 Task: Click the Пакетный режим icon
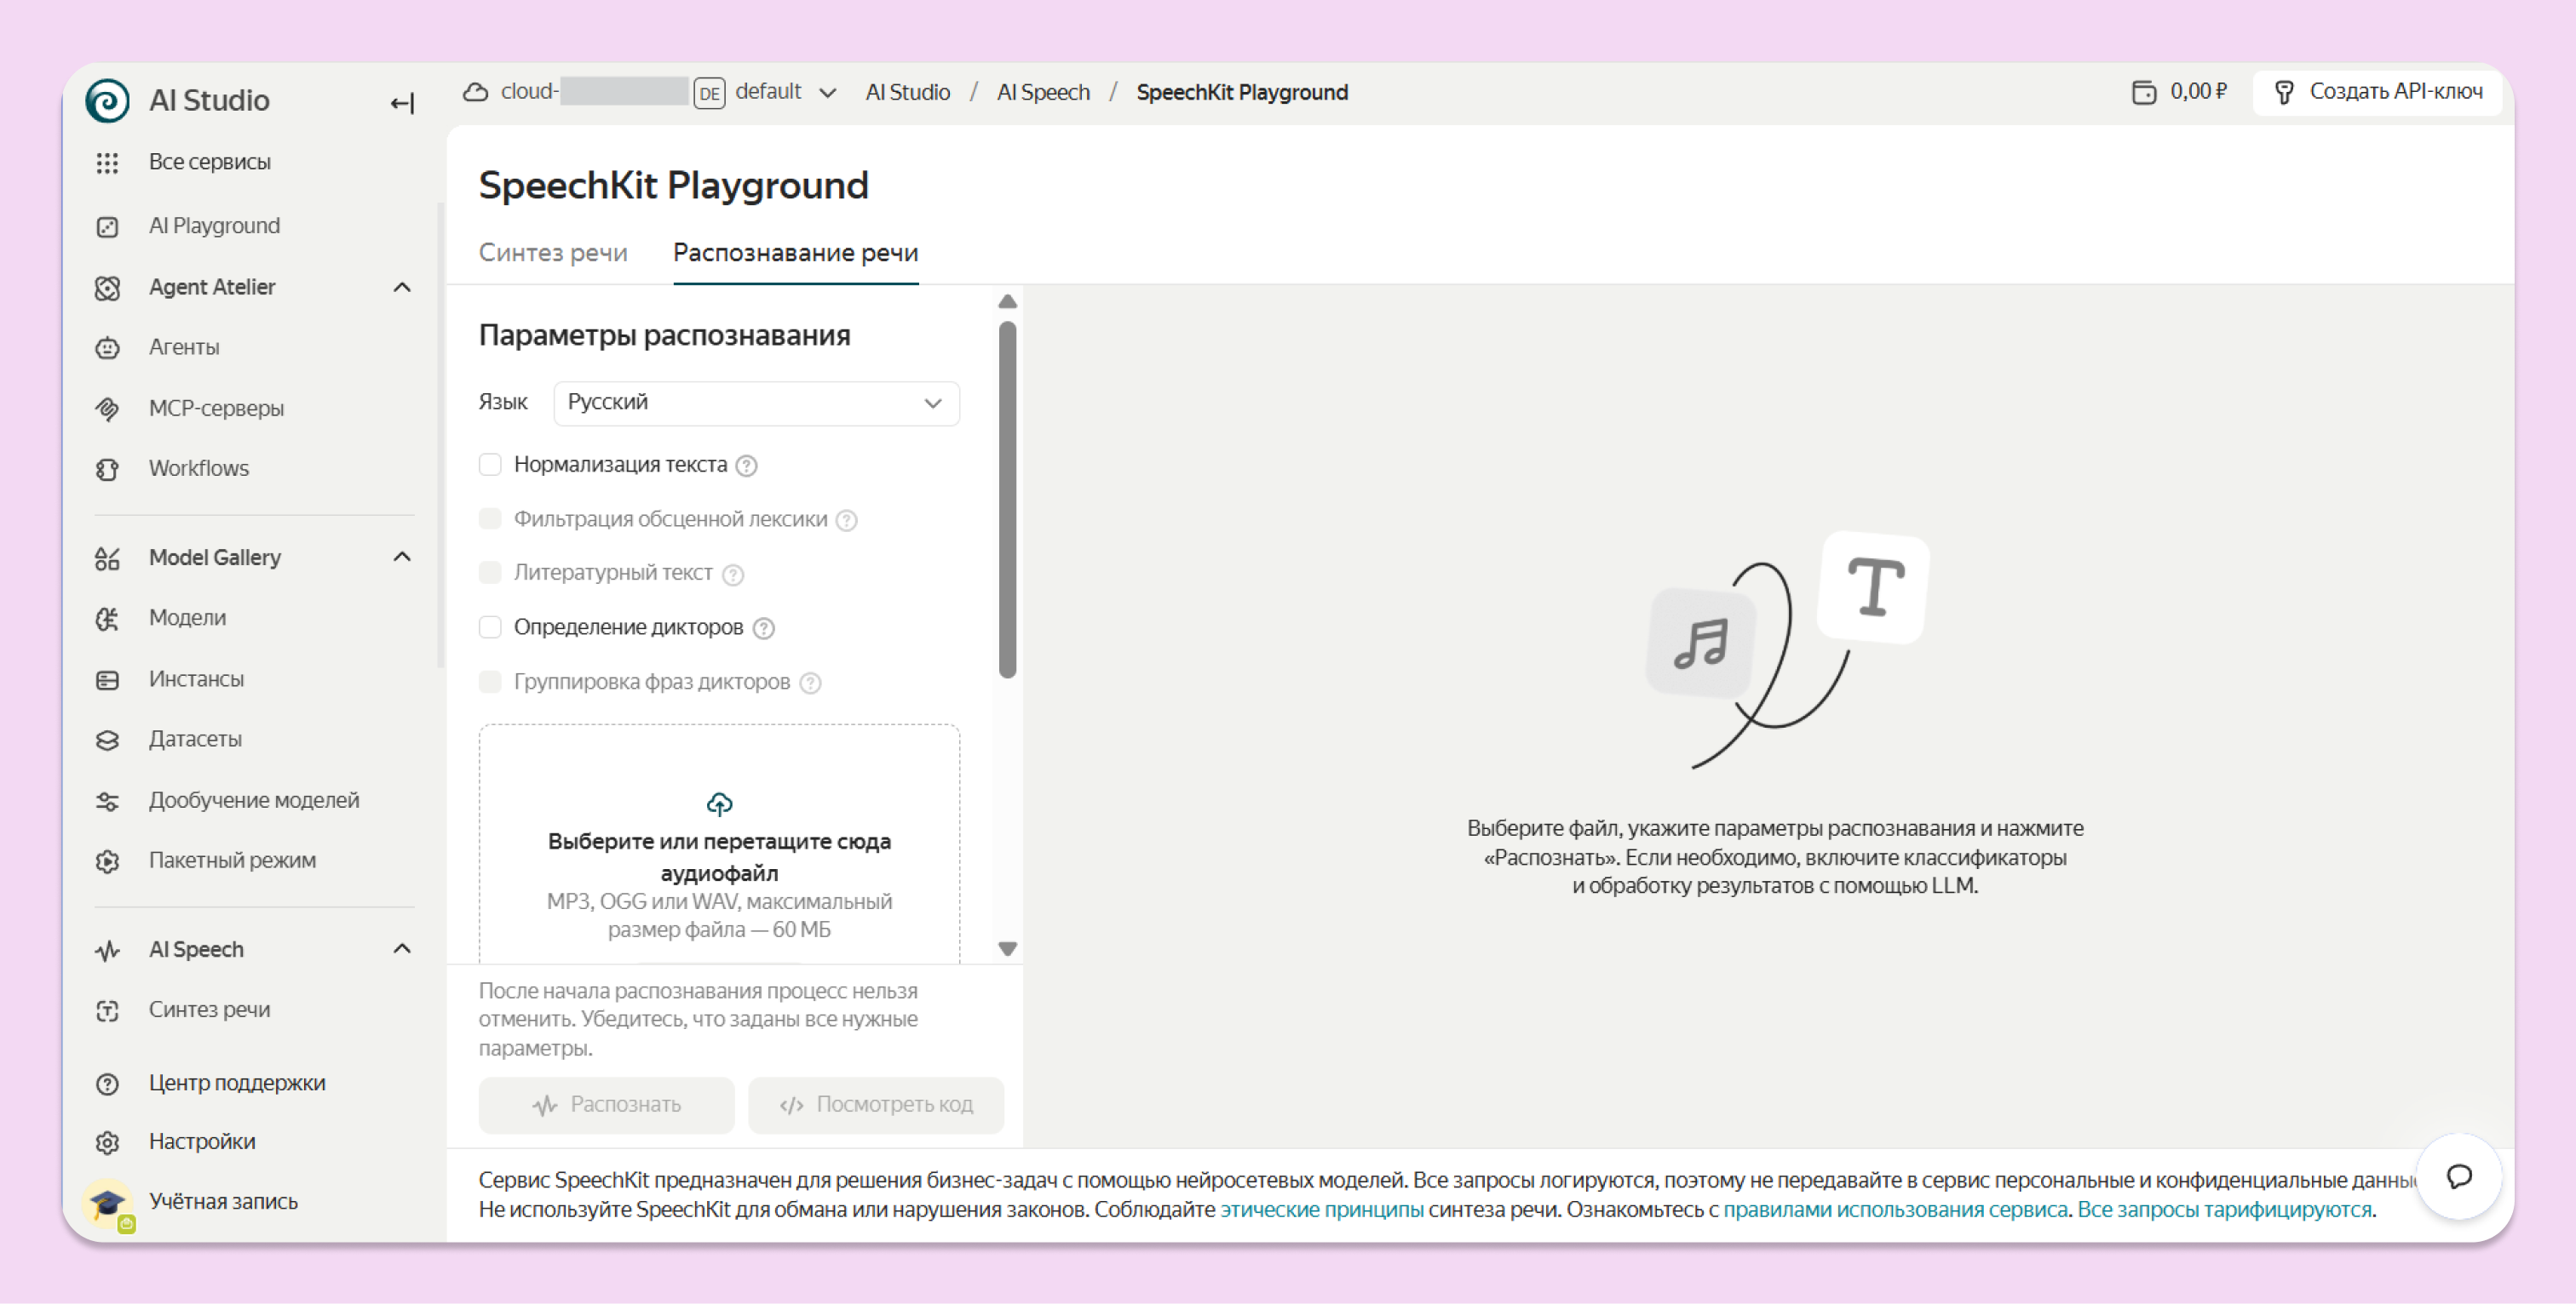click(107, 861)
